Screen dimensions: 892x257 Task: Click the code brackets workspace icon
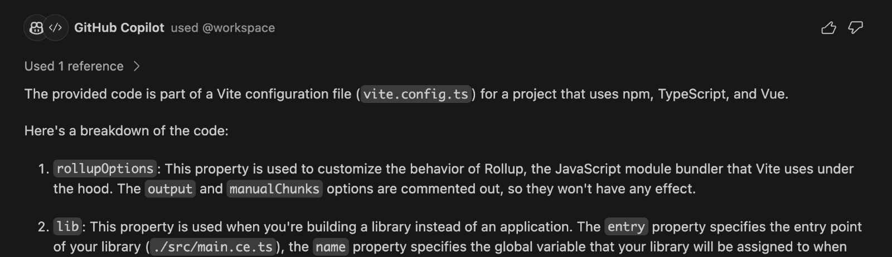pos(56,28)
